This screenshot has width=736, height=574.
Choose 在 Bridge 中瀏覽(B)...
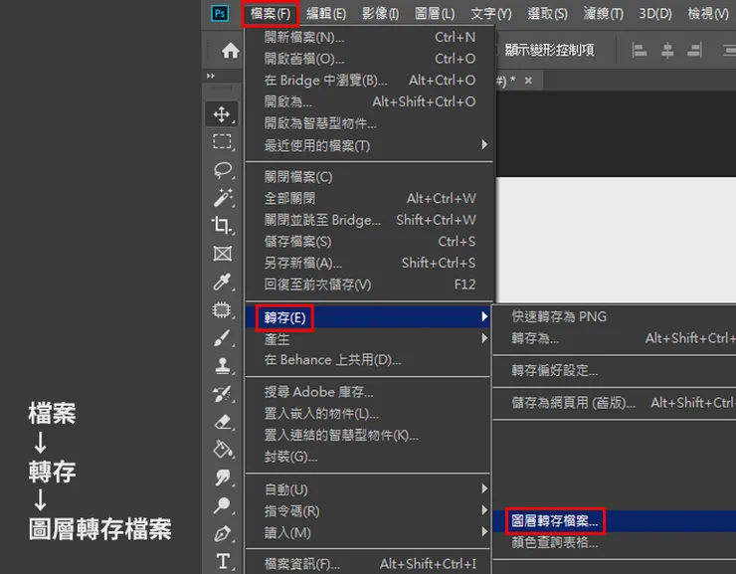(369, 81)
